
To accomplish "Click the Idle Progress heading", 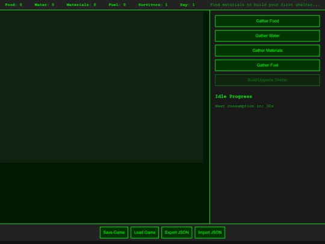I will pyautogui.click(x=234, y=96).
